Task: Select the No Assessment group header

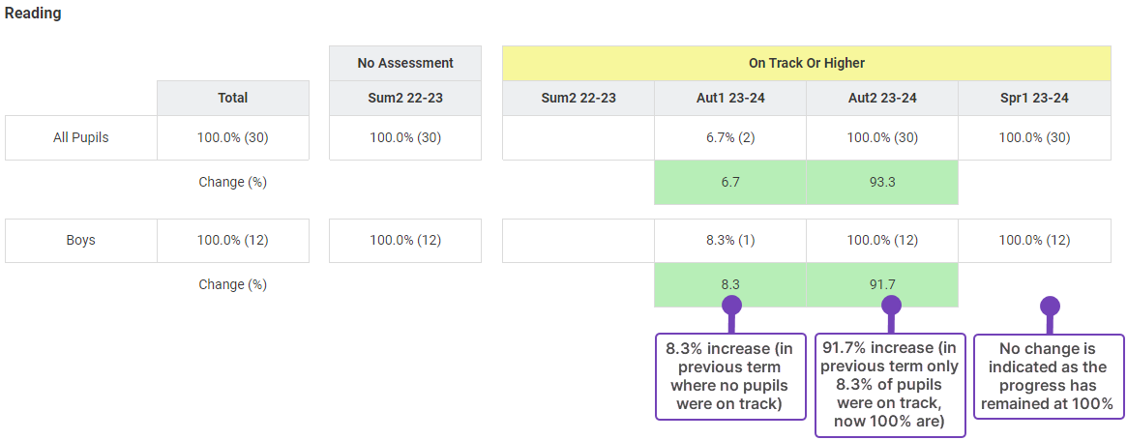Action: tap(405, 63)
